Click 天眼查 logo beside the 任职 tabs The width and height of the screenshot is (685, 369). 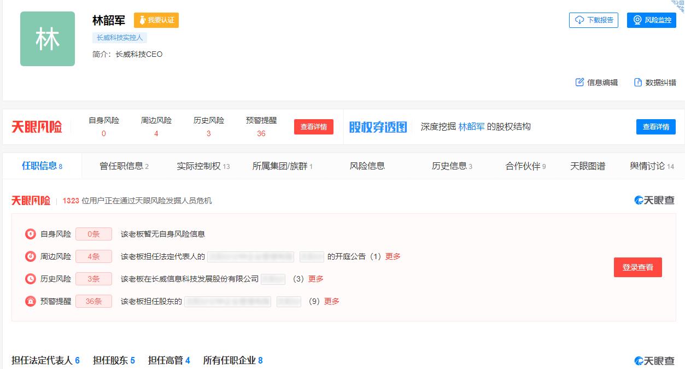[x=654, y=361]
